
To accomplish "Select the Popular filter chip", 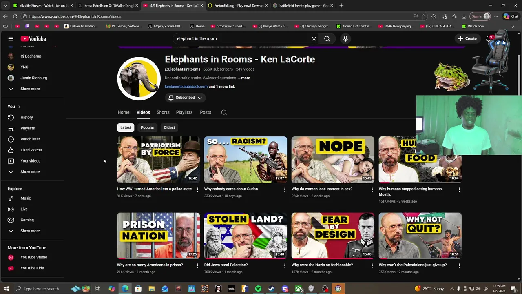I will (x=147, y=127).
